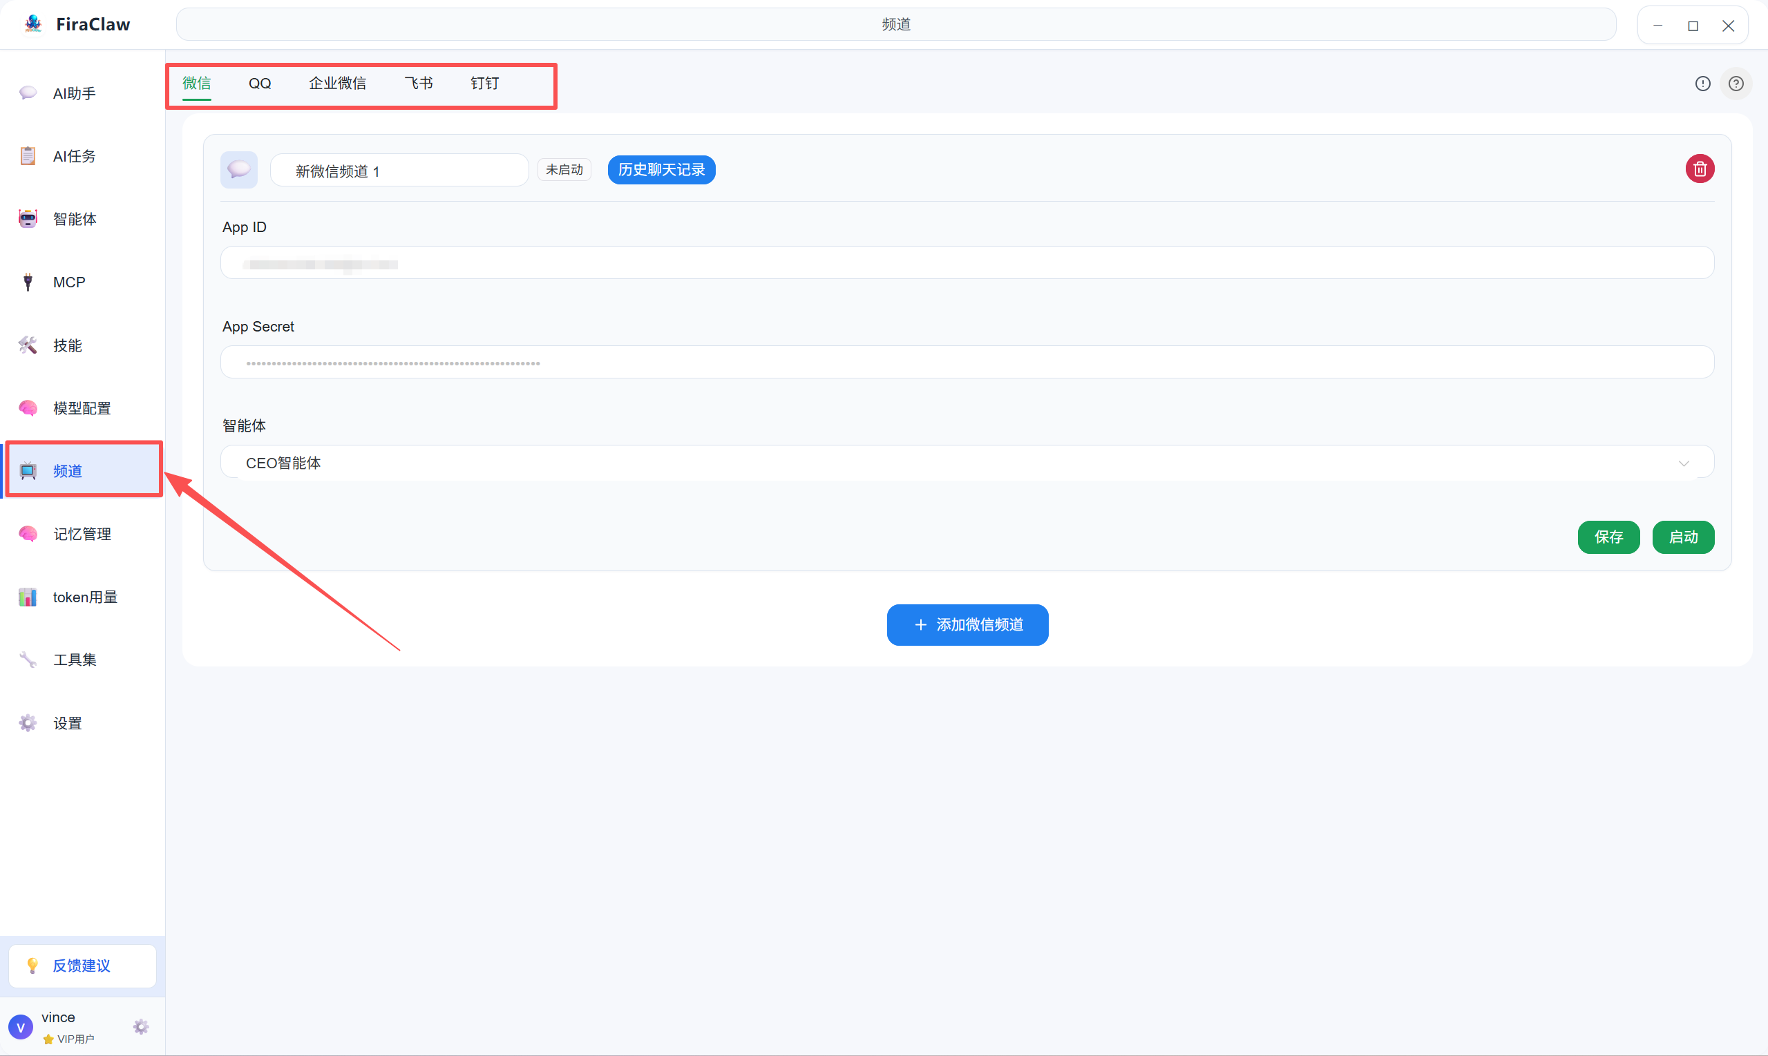
Task: Focus the App ID input field
Action: click(x=967, y=262)
